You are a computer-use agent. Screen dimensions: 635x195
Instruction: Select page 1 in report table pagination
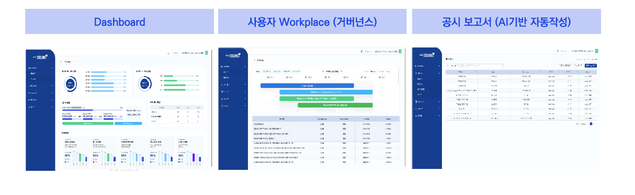pyautogui.click(x=591, y=124)
